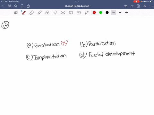The height and width of the screenshot is (115, 154).
Task: Tap the handwritten word Implantation
Action: click(x=50, y=57)
